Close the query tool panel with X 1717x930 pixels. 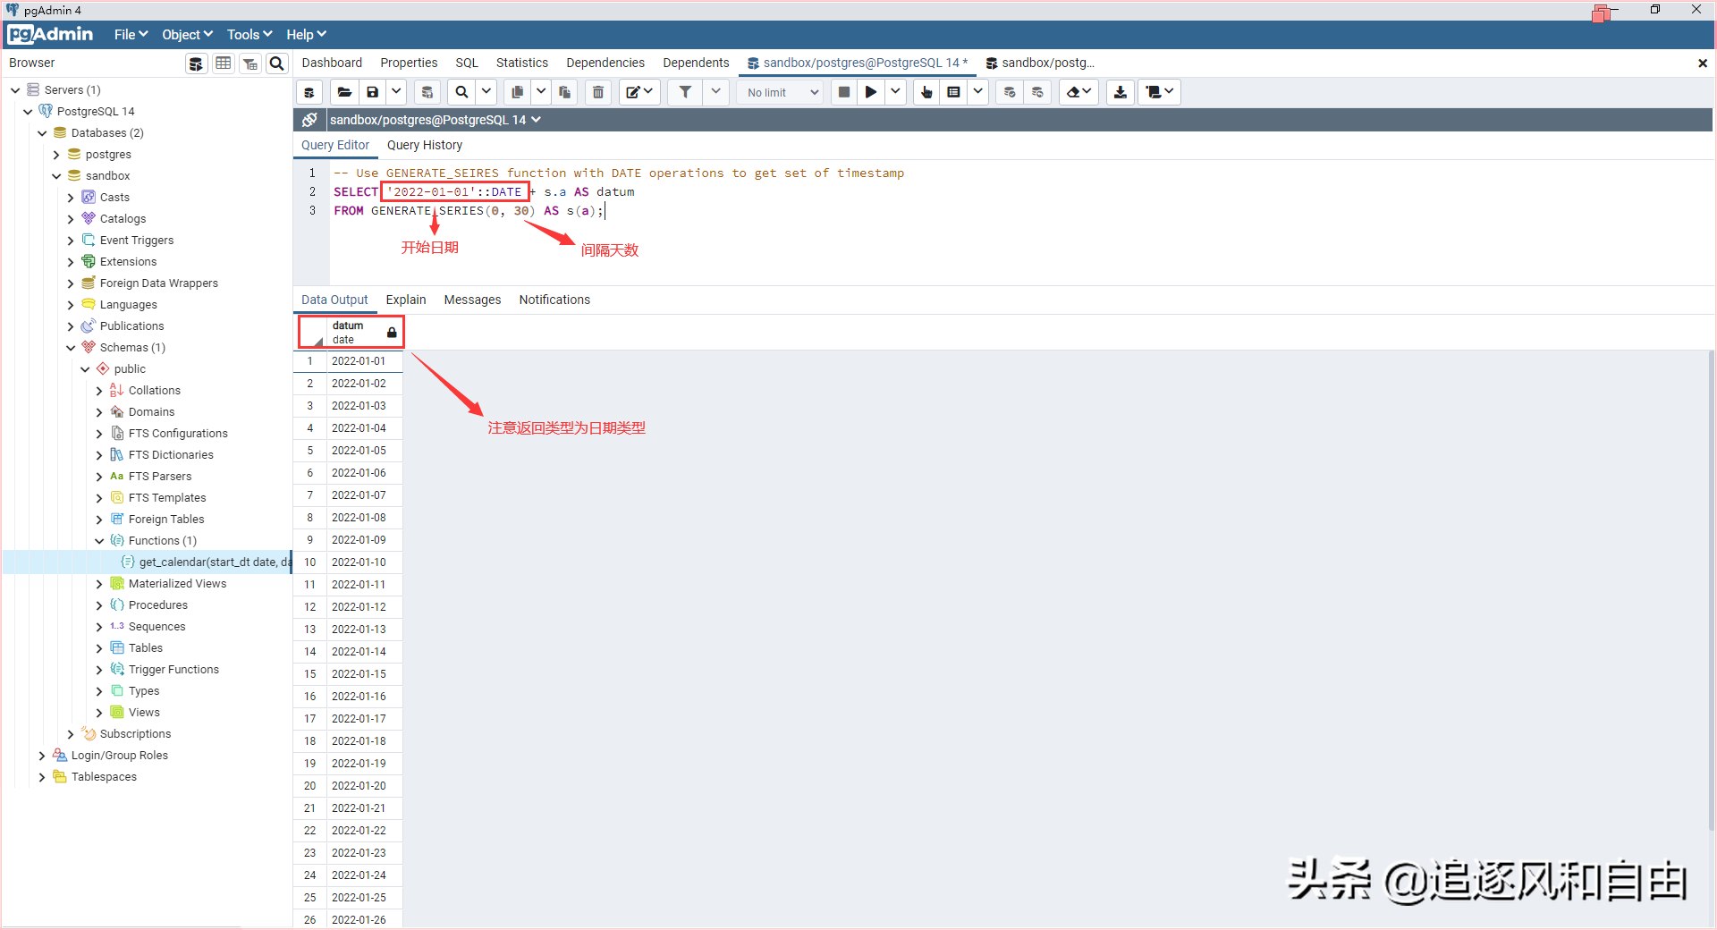1703,63
